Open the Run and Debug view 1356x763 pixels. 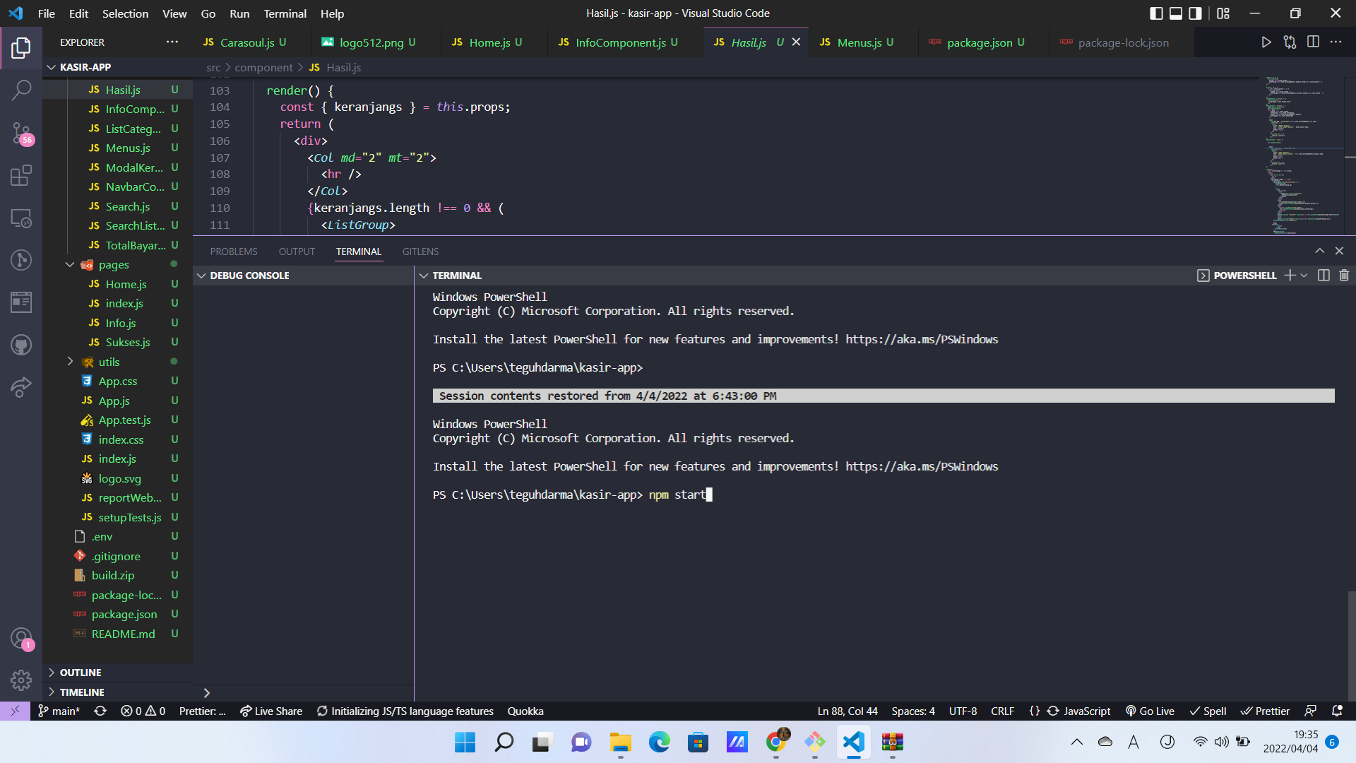coord(21,260)
